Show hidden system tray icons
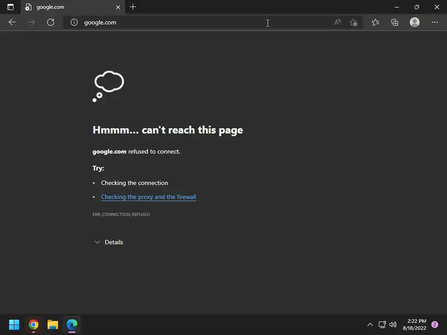The image size is (447, 335). [x=370, y=325]
